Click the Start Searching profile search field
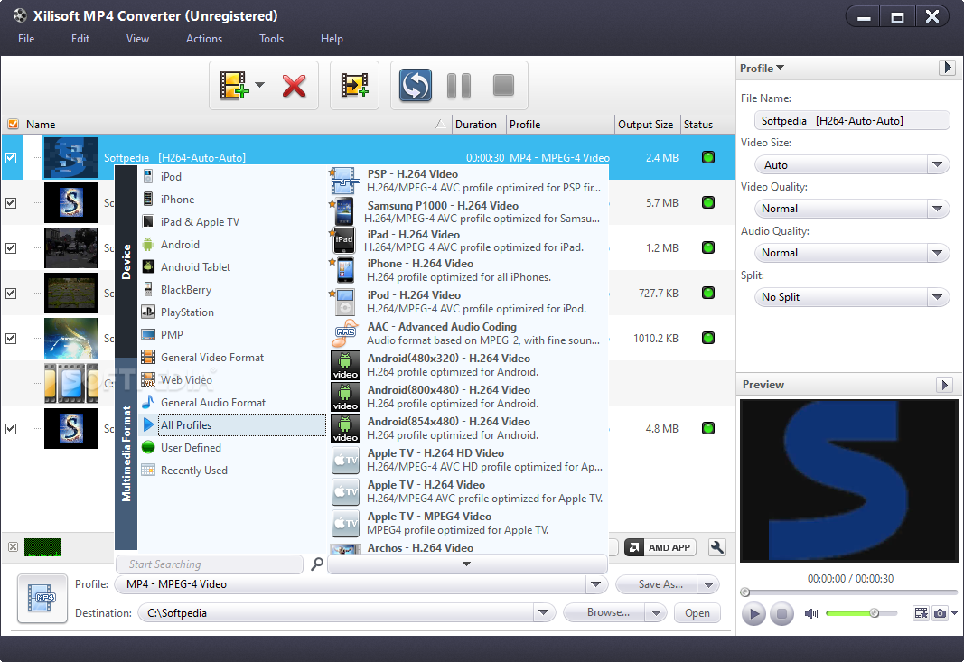This screenshot has width=964, height=662. point(209,564)
